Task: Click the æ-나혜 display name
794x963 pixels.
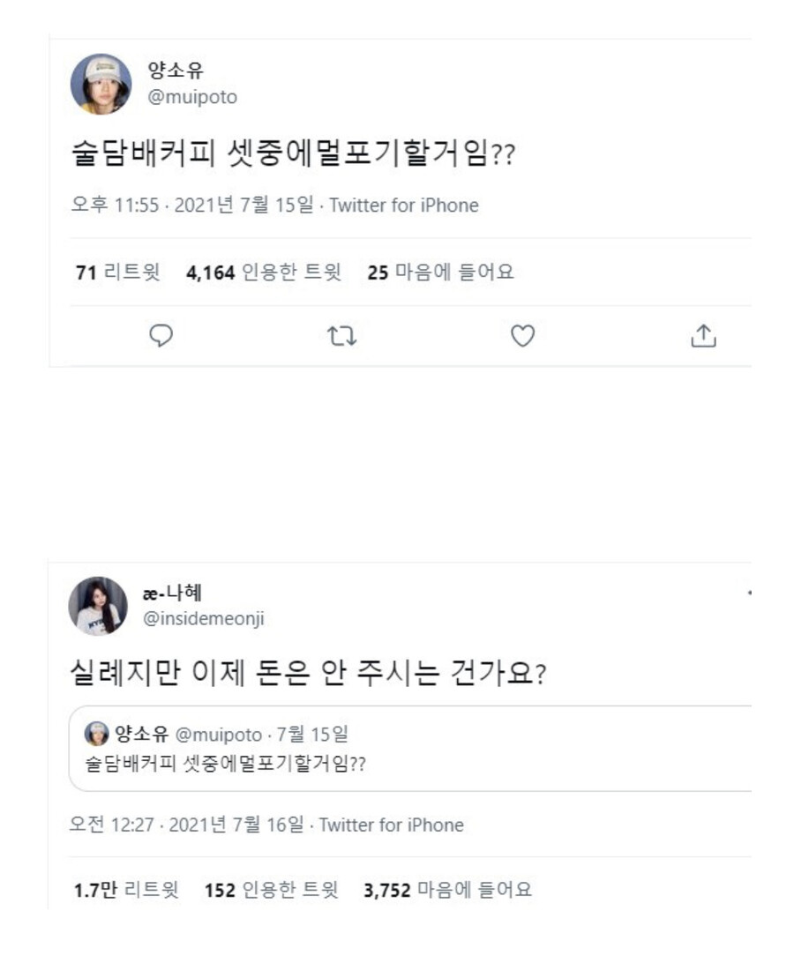Action: [171, 593]
